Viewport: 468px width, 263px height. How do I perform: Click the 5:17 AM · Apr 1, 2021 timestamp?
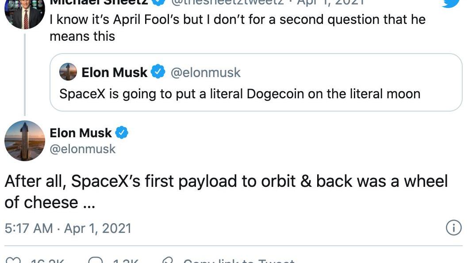[68, 228]
